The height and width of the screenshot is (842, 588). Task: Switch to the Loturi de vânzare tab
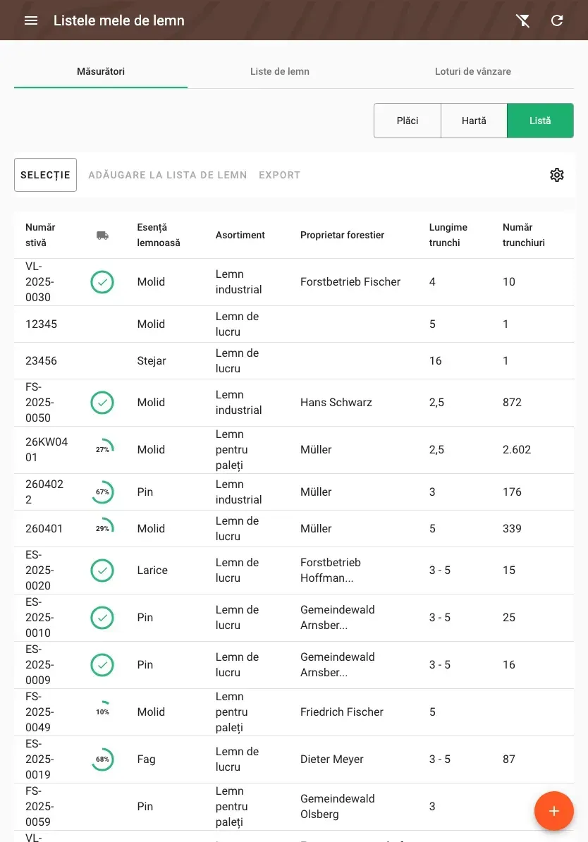[472, 71]
